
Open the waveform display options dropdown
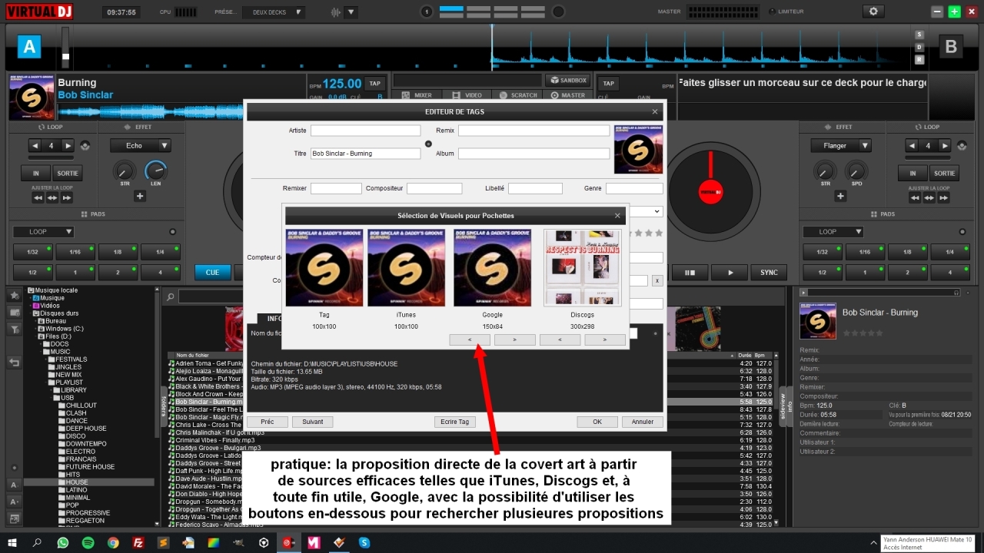tap(351, 12)
